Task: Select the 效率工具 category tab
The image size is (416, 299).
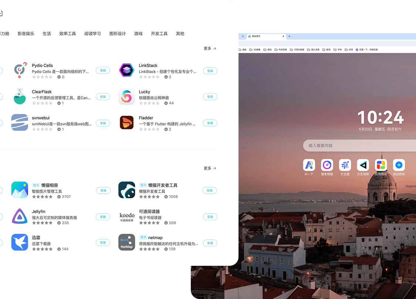Action: click(67, 34)
